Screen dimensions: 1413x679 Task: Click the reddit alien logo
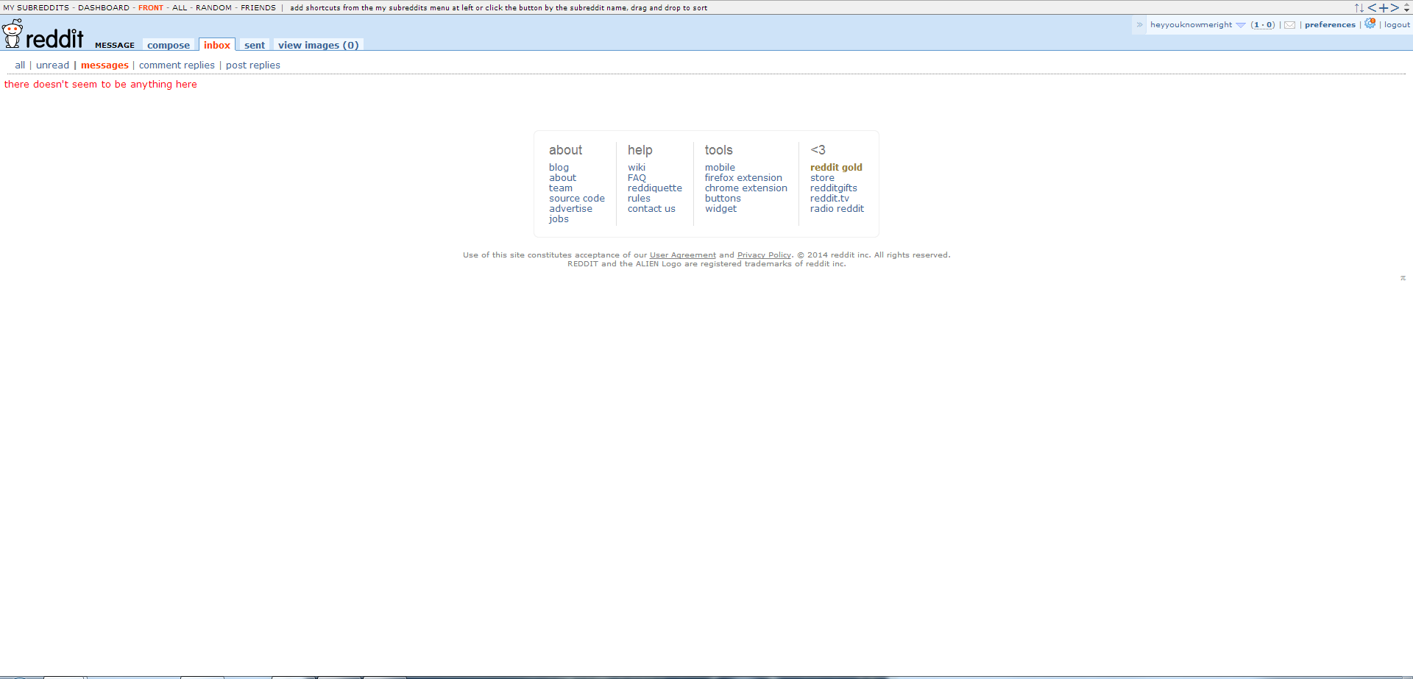[x=13, y=33]
